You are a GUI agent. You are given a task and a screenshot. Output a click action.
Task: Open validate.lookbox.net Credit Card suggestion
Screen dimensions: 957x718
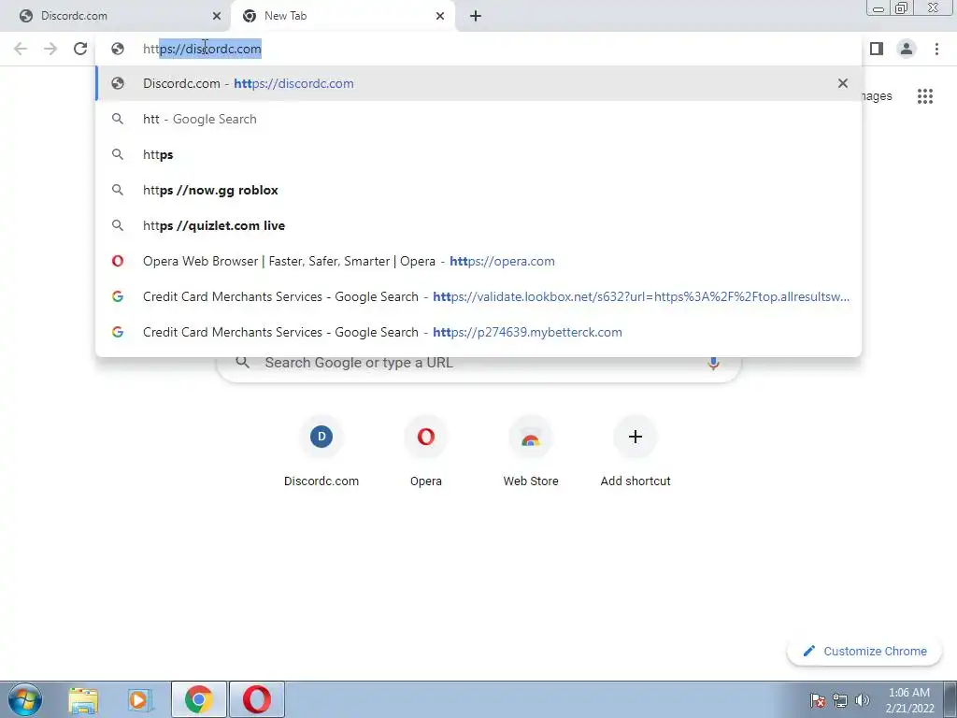[x=478, y=296]
